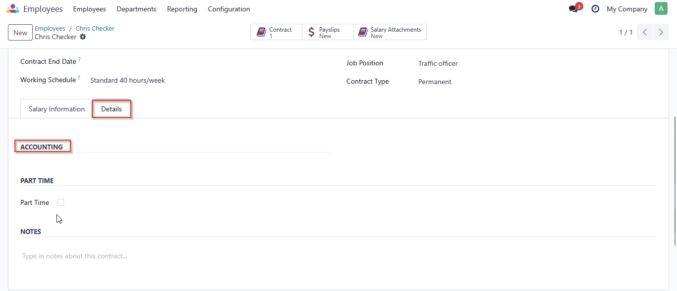Open the Employees app home icon
Image resolution: width=677 pixels, height=291 pixels.
coord(13,9)
